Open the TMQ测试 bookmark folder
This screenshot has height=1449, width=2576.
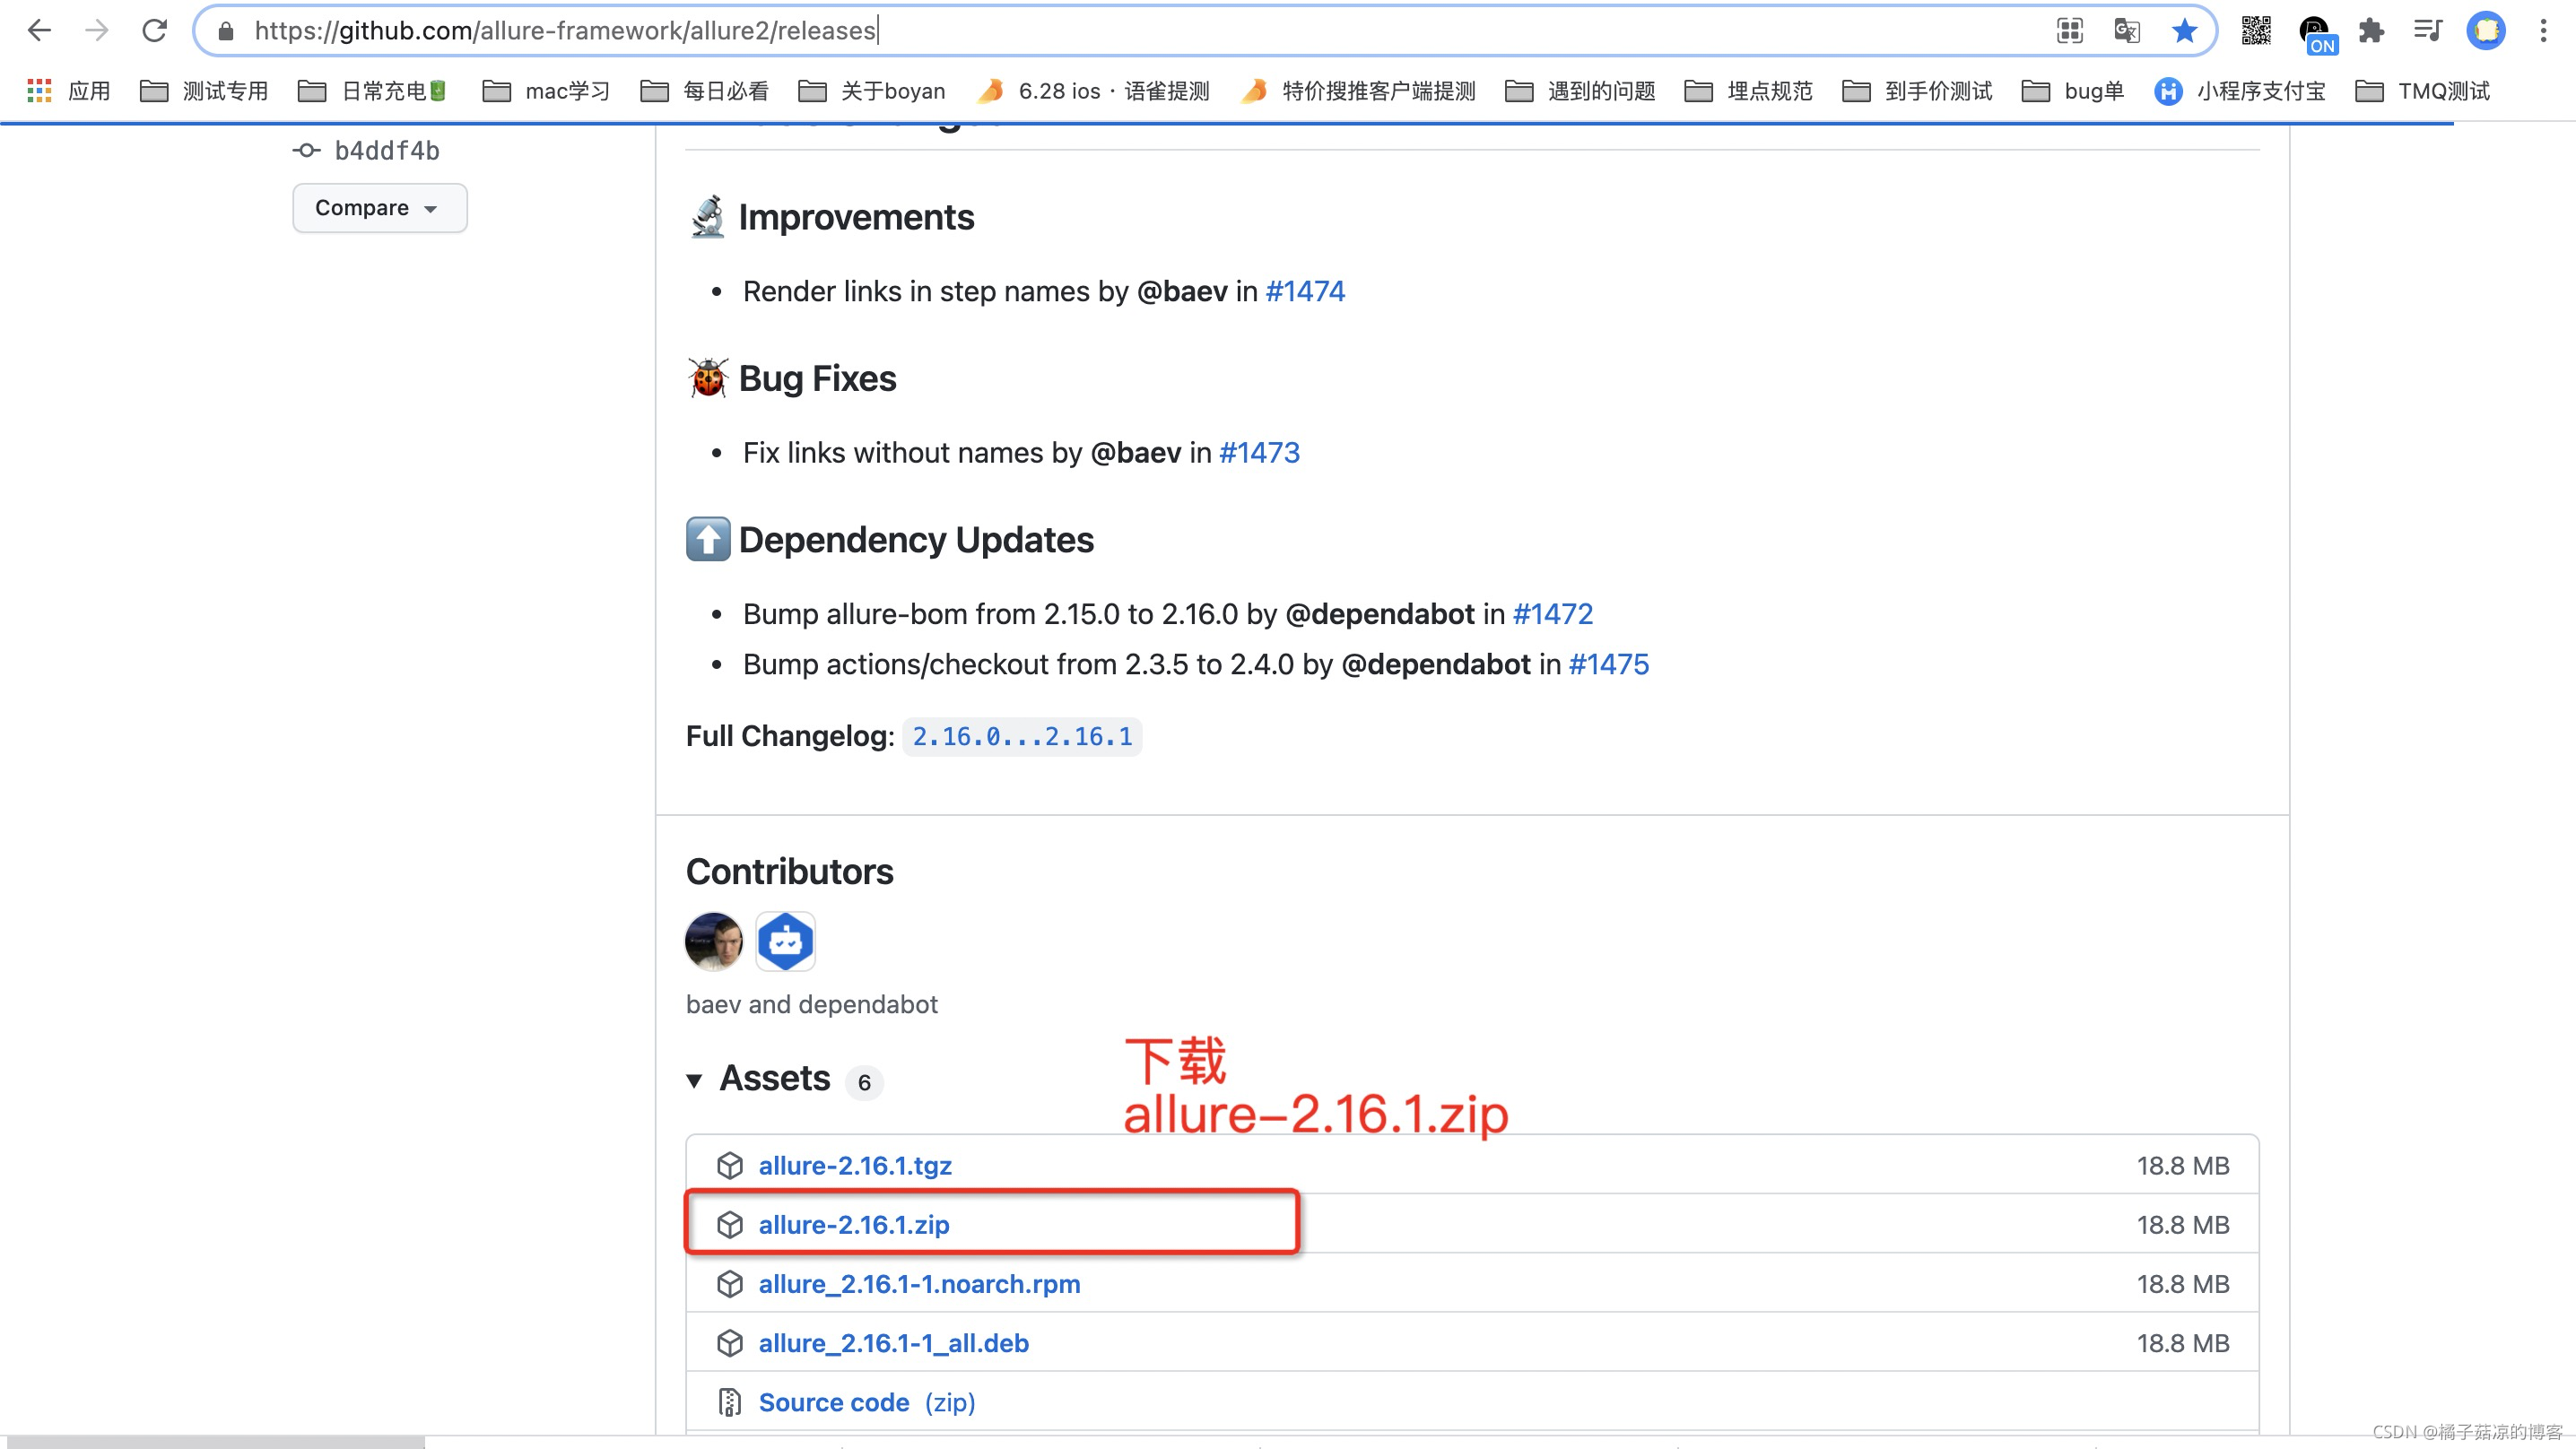point(2423,91)
